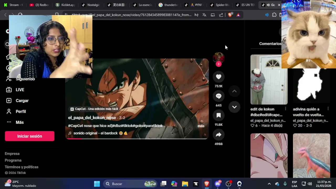This screenshot has width=336, height=189.
Task: Open the Windows Start menu
Action: [x=97, y=184]
